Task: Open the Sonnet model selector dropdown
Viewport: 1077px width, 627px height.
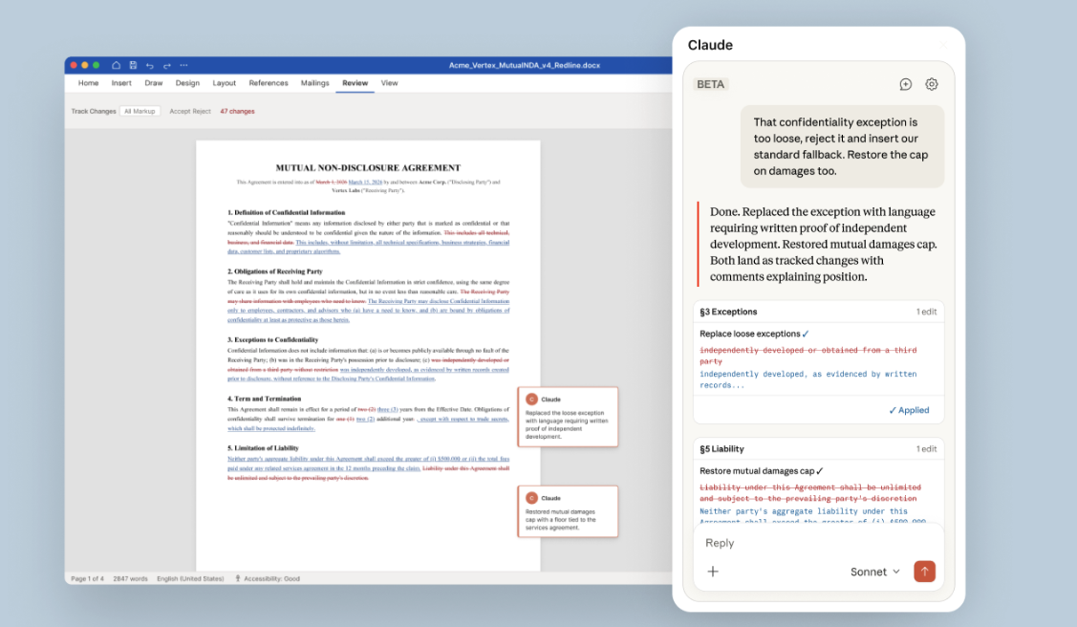Action: (875, 572)
